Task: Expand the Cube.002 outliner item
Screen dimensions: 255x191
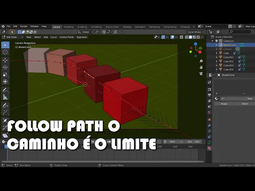Action: point(216,61)
